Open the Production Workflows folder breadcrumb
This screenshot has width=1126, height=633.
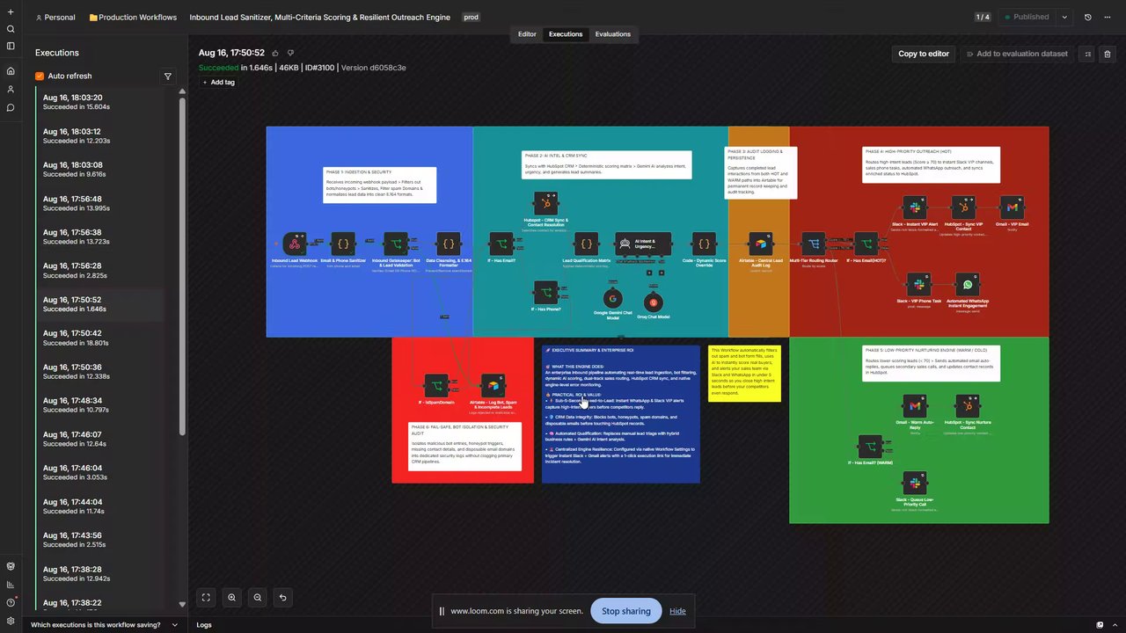point(133,18)
